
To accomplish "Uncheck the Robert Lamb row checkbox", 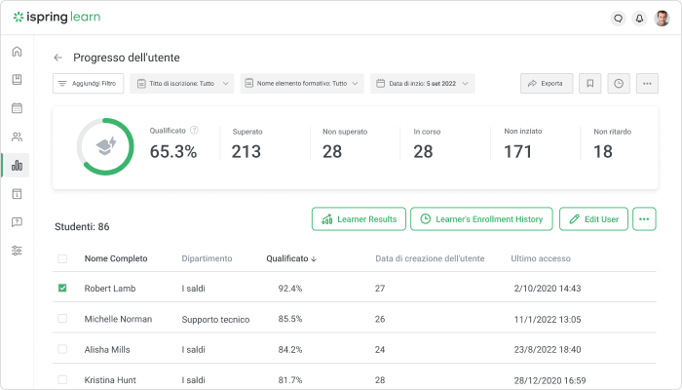I will pyautogui.click(x=62, y=289).
